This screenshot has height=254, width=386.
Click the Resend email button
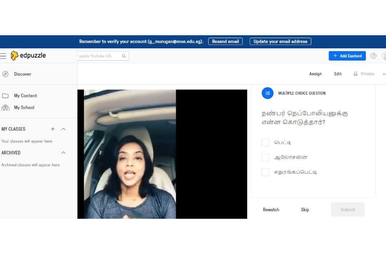(x=225, y=41)
